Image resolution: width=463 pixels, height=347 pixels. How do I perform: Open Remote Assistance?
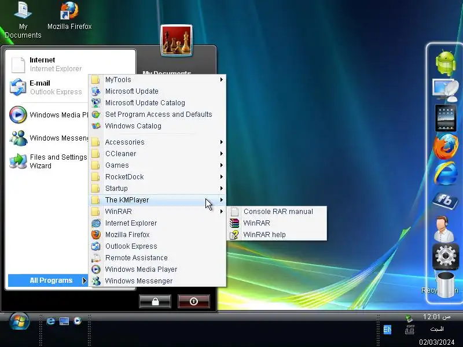(x=157, y=257)
